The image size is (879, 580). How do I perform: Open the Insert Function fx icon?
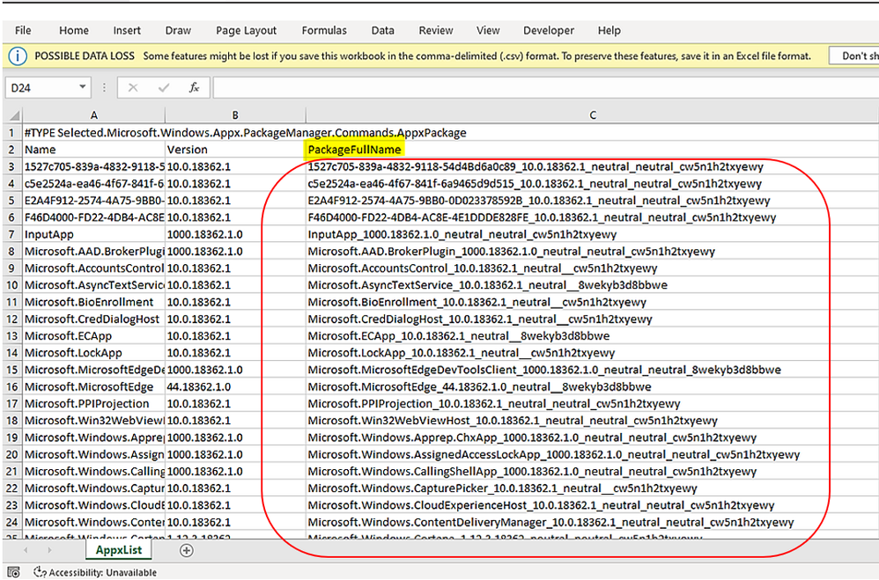194,88
